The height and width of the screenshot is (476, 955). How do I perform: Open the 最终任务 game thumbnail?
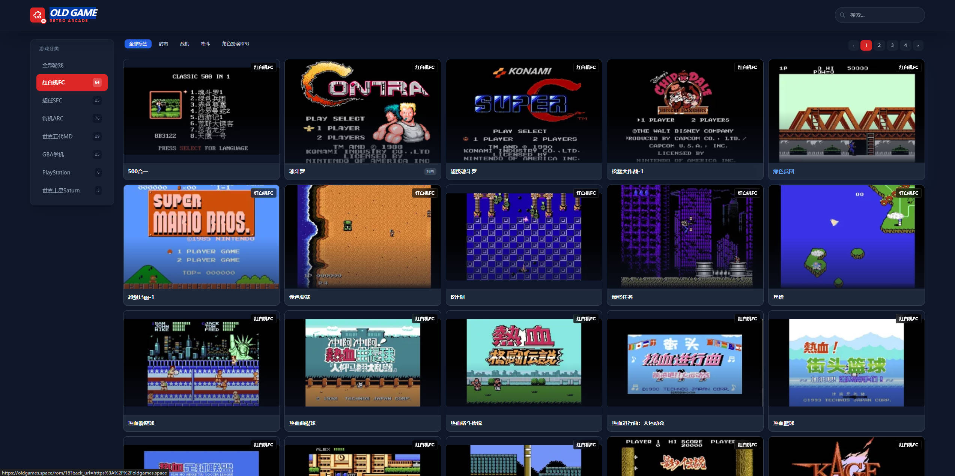point(685,237)
